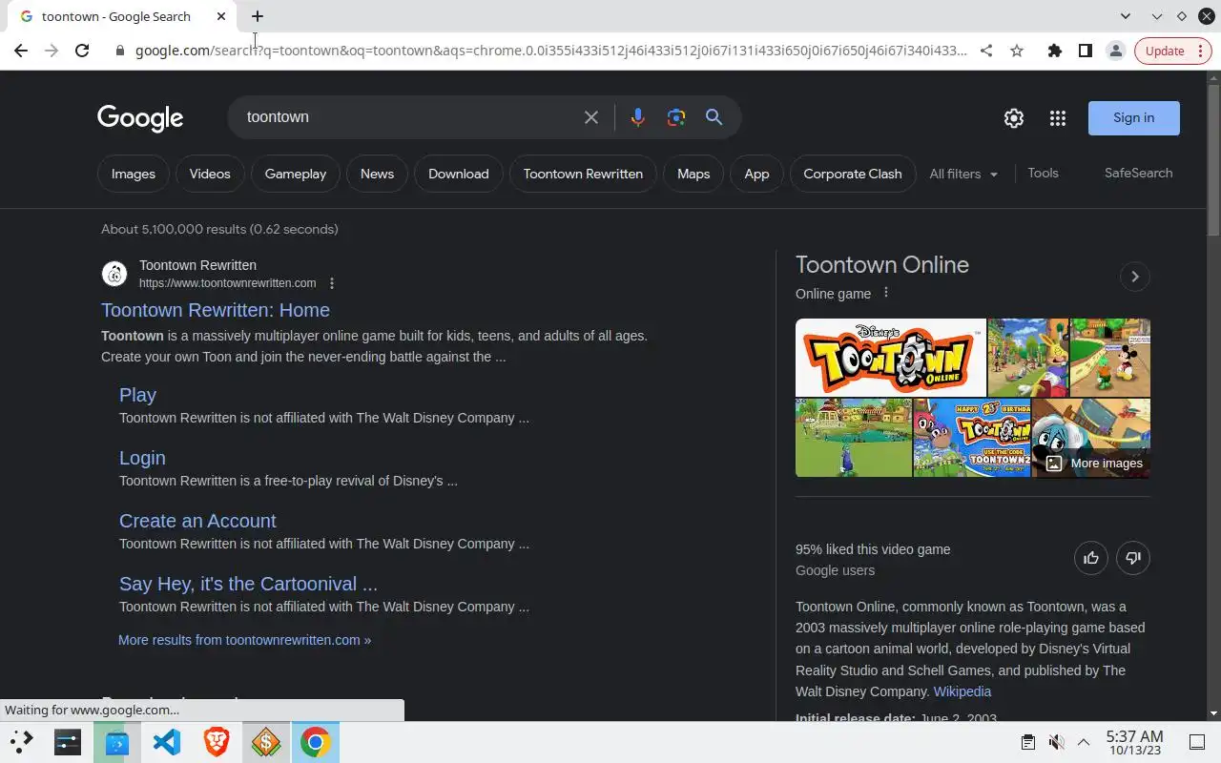The height and width of the screenshot is (763, 1221).
Task: Select the Download filter chip
Action: pyautogui.click(x=459, y=174)
